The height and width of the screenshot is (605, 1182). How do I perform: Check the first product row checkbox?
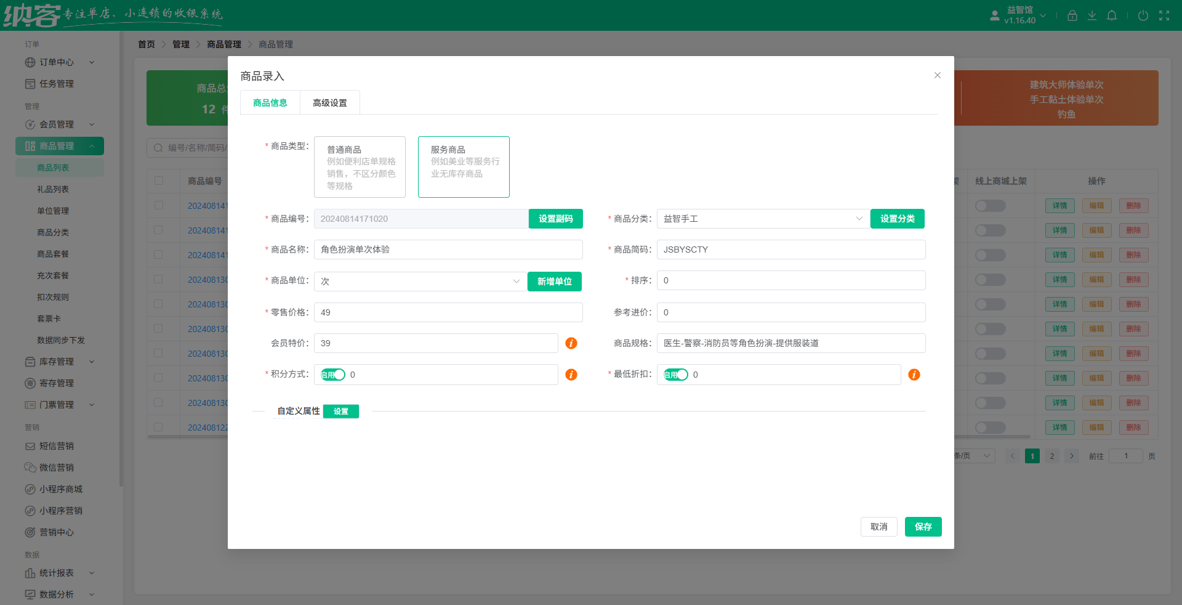tap(159, 205)
